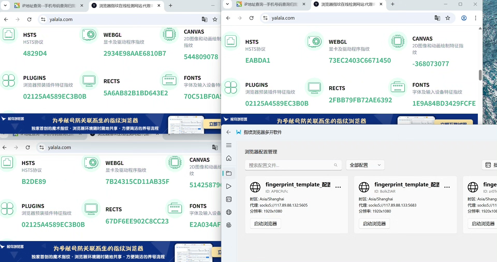This screenshot has width=497, height=262.
Task: Click the 浏览器配置管理 heading
Action: point(261,152)
